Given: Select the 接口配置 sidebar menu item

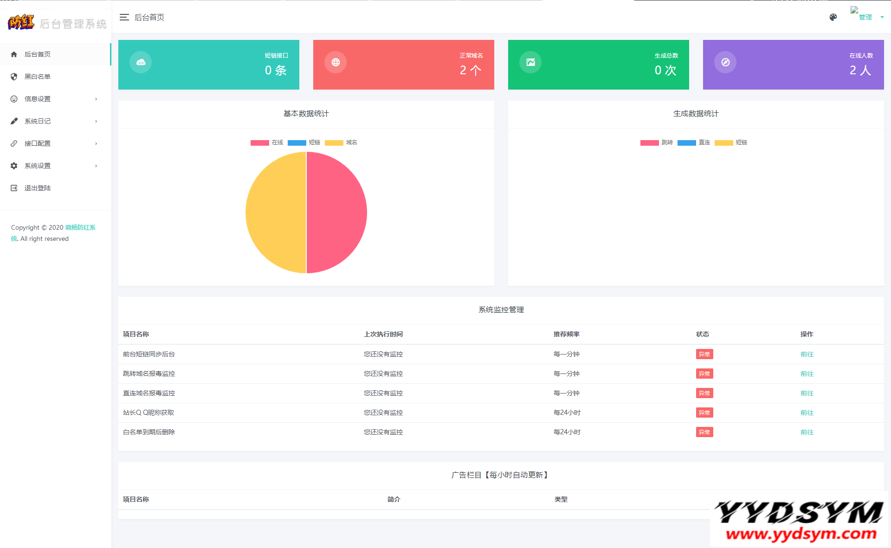Looking at the screenshot, I should (55, 143).
